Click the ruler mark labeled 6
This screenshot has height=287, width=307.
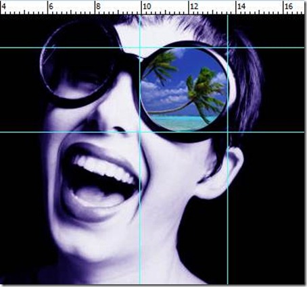click(51, 6)
